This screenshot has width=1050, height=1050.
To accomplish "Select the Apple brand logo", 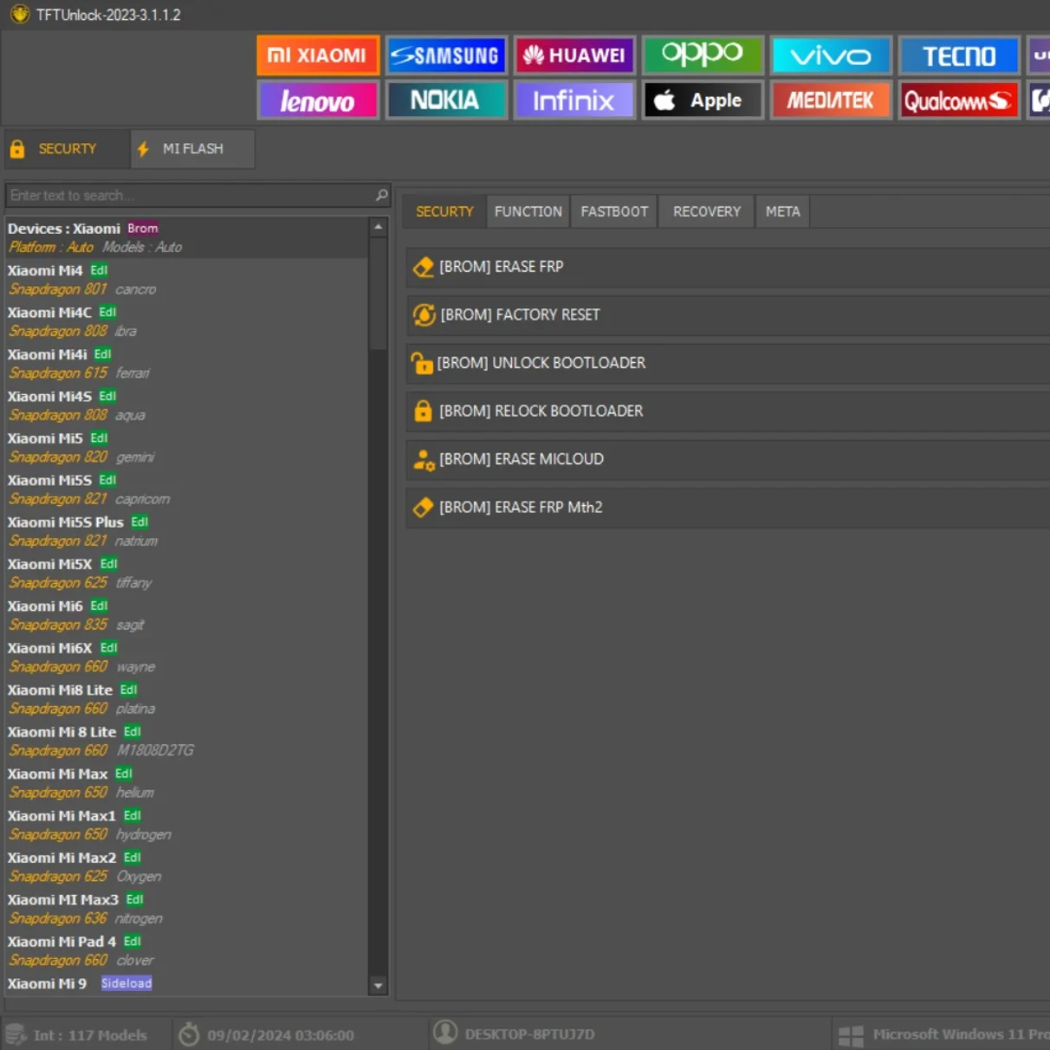I will (x=703, y=100).
